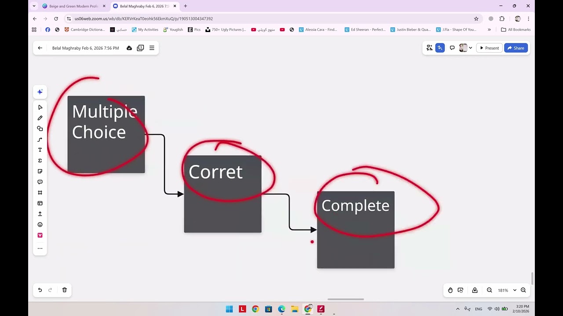Toggle the laser scribble tool
The width and height of the screenshot is (563, 316).
(440, 48)
